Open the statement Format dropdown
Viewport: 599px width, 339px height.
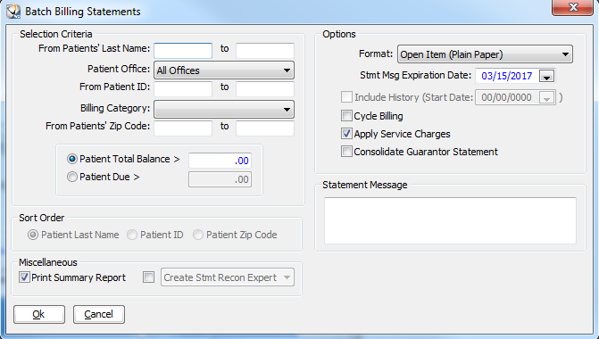point(485,54)
